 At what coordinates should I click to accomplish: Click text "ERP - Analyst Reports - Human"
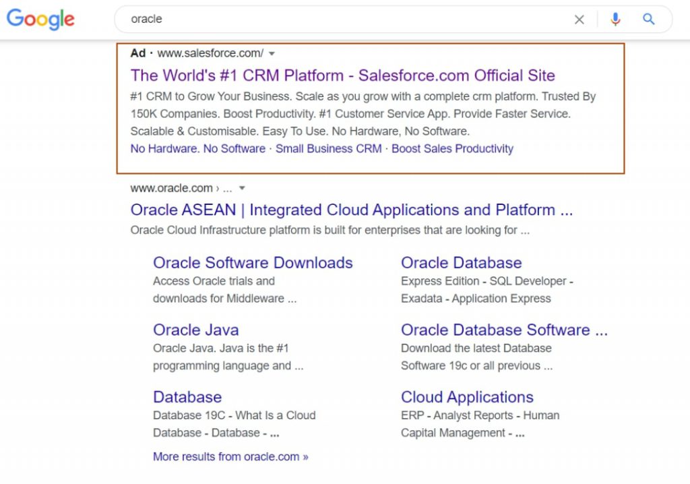coord(480,415)
